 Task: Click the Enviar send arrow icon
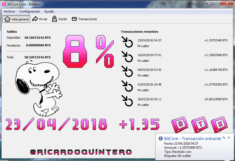tap(35, 19)
